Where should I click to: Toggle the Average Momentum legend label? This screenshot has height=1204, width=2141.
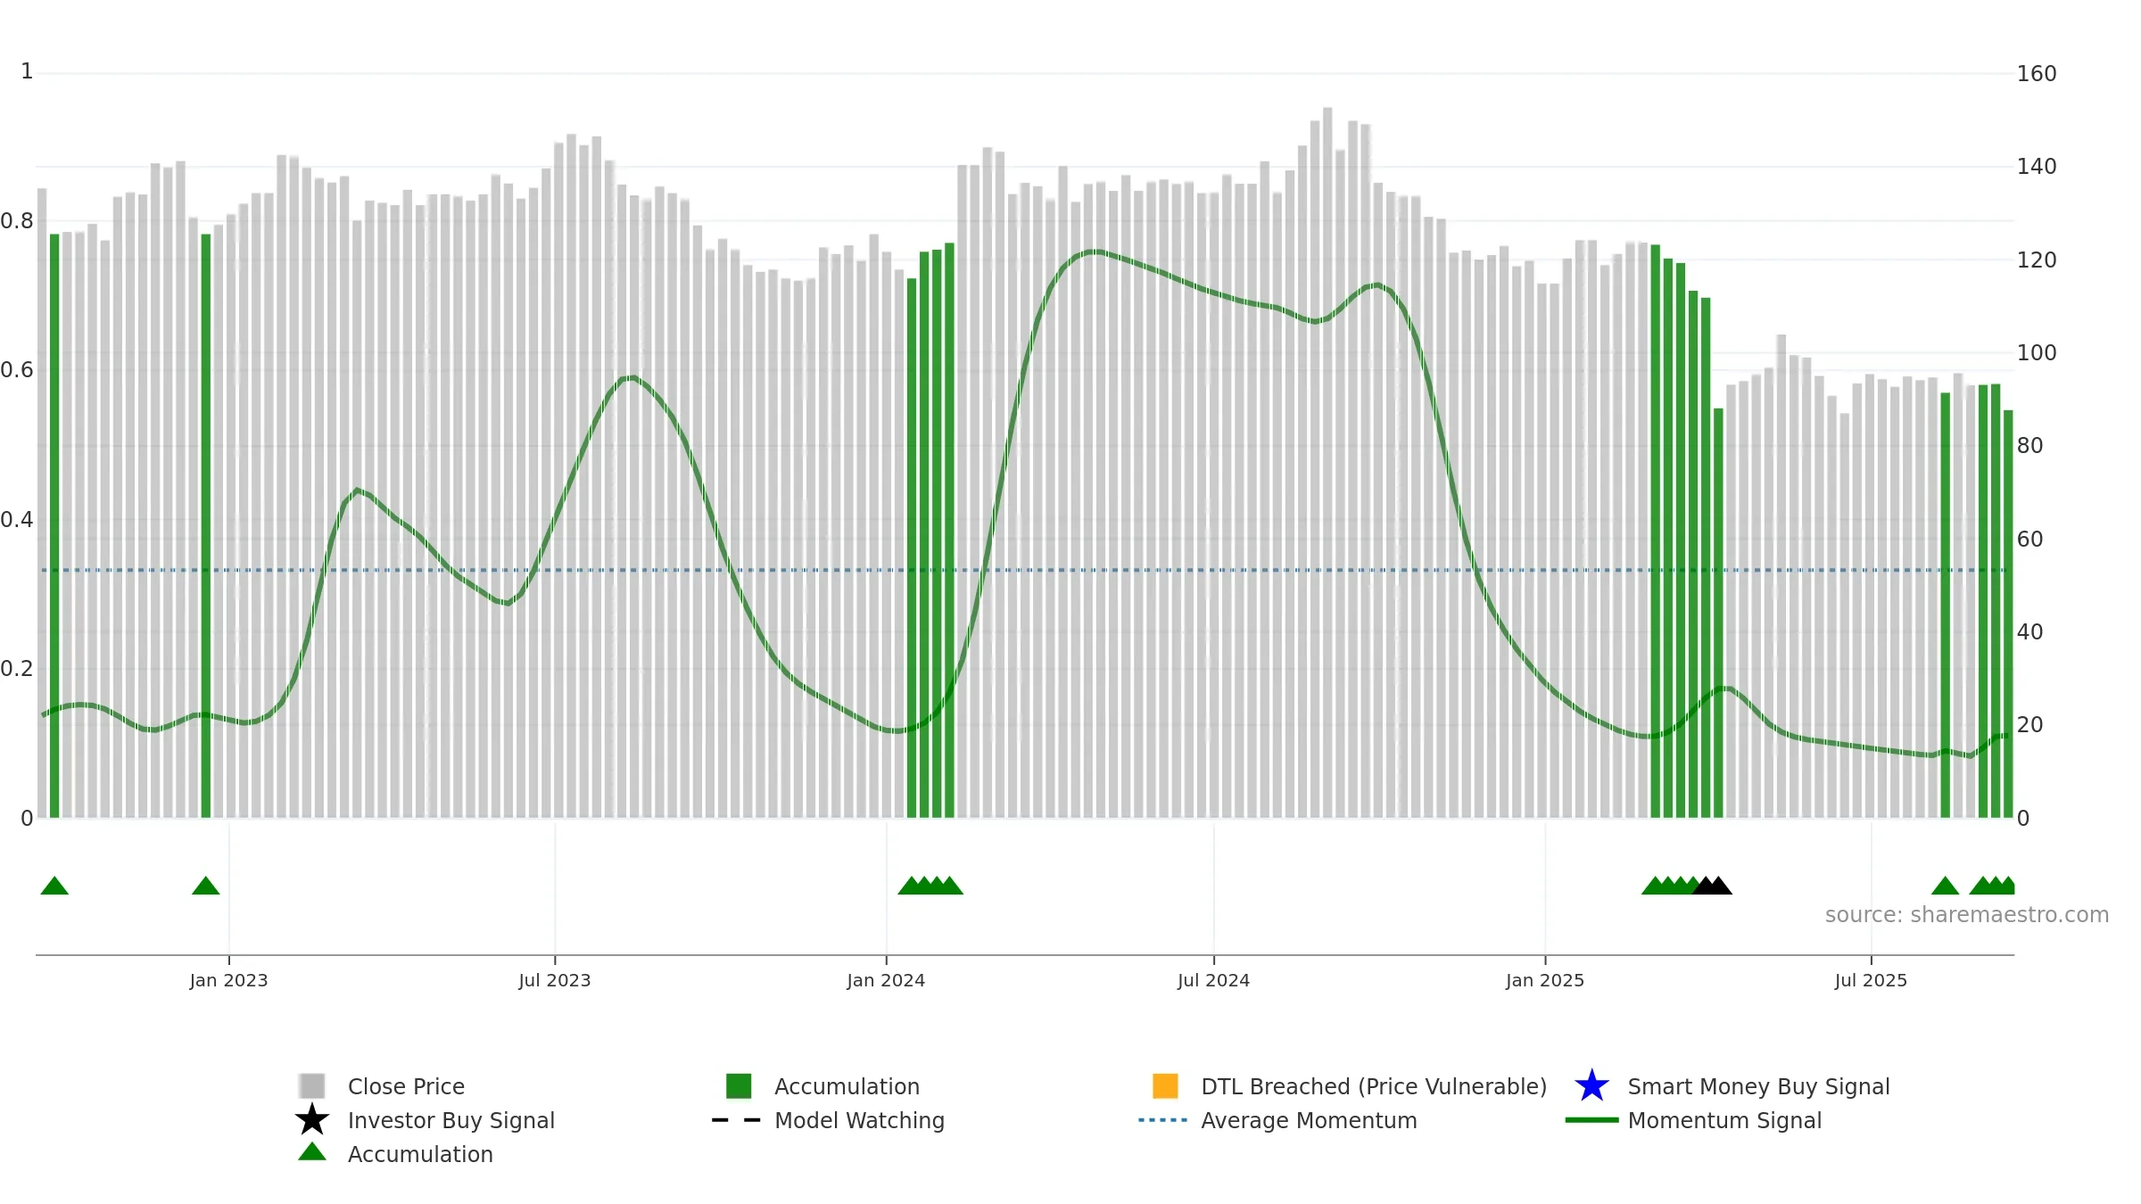pyautogui.click(x=1309, y=1120)
